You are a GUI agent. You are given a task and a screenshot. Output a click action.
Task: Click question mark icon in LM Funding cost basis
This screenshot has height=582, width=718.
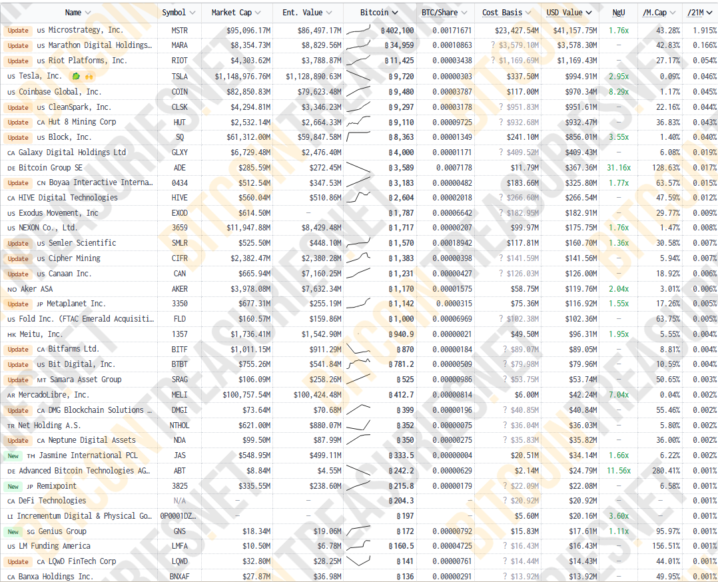pos(505,546)
